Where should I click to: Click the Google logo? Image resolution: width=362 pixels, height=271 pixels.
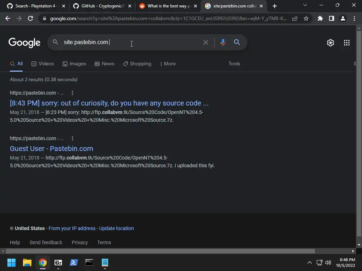(x=24, y=43)
